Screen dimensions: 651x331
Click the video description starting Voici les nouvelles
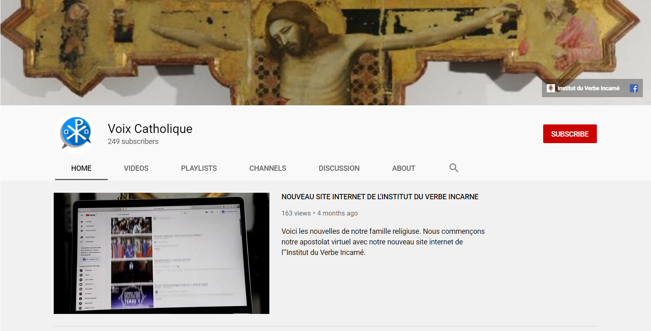[x=383, y=242]
